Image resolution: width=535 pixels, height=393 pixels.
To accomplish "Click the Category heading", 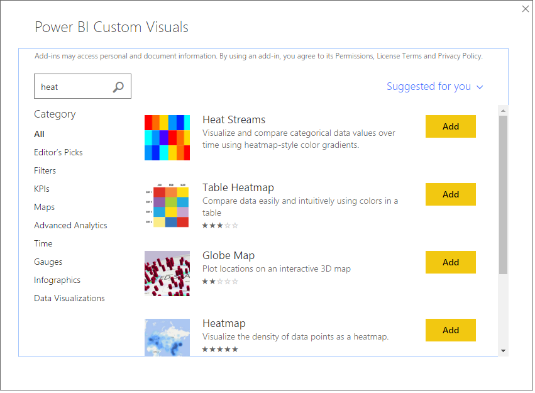I will tap(55, 114).
